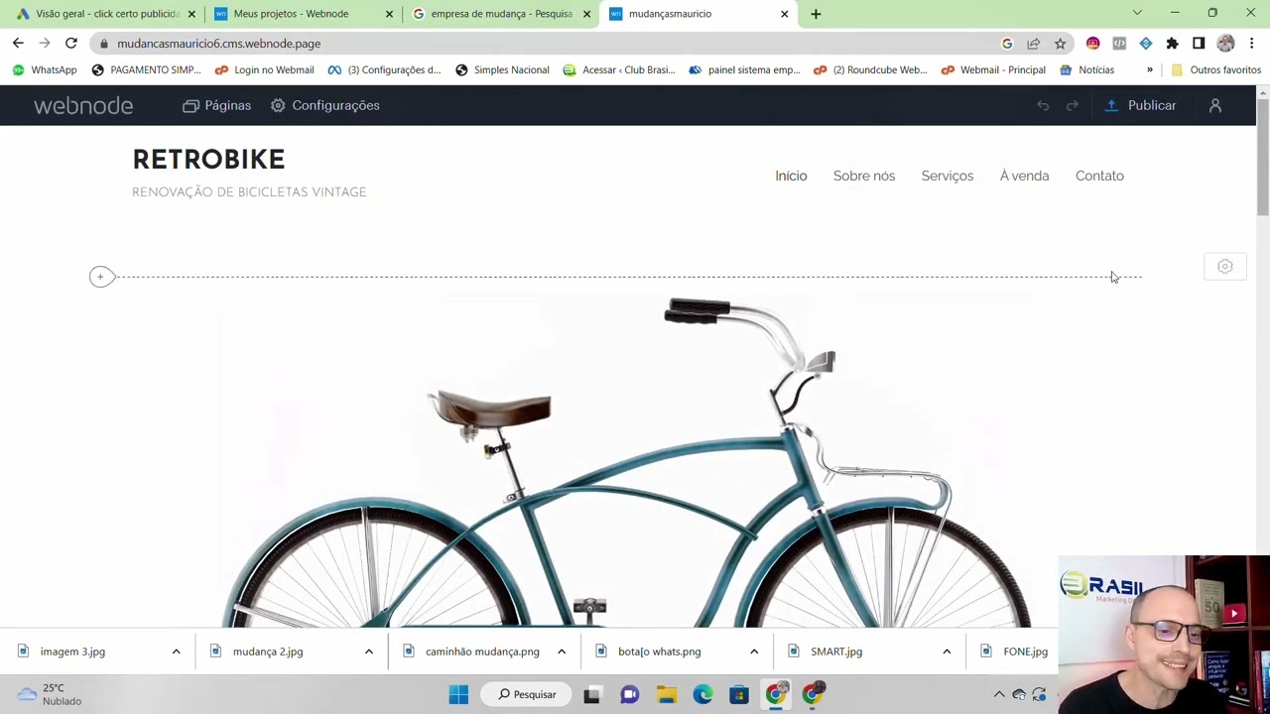
Task: Show hidden system tray icons
Action: (x=999, y=694)
